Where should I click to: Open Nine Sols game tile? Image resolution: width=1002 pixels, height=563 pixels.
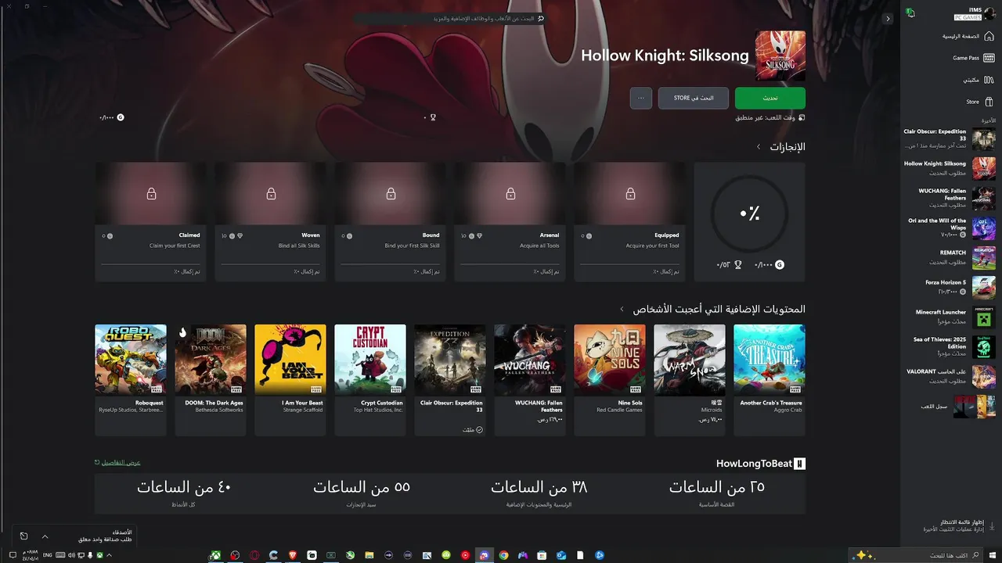[610, 379]
